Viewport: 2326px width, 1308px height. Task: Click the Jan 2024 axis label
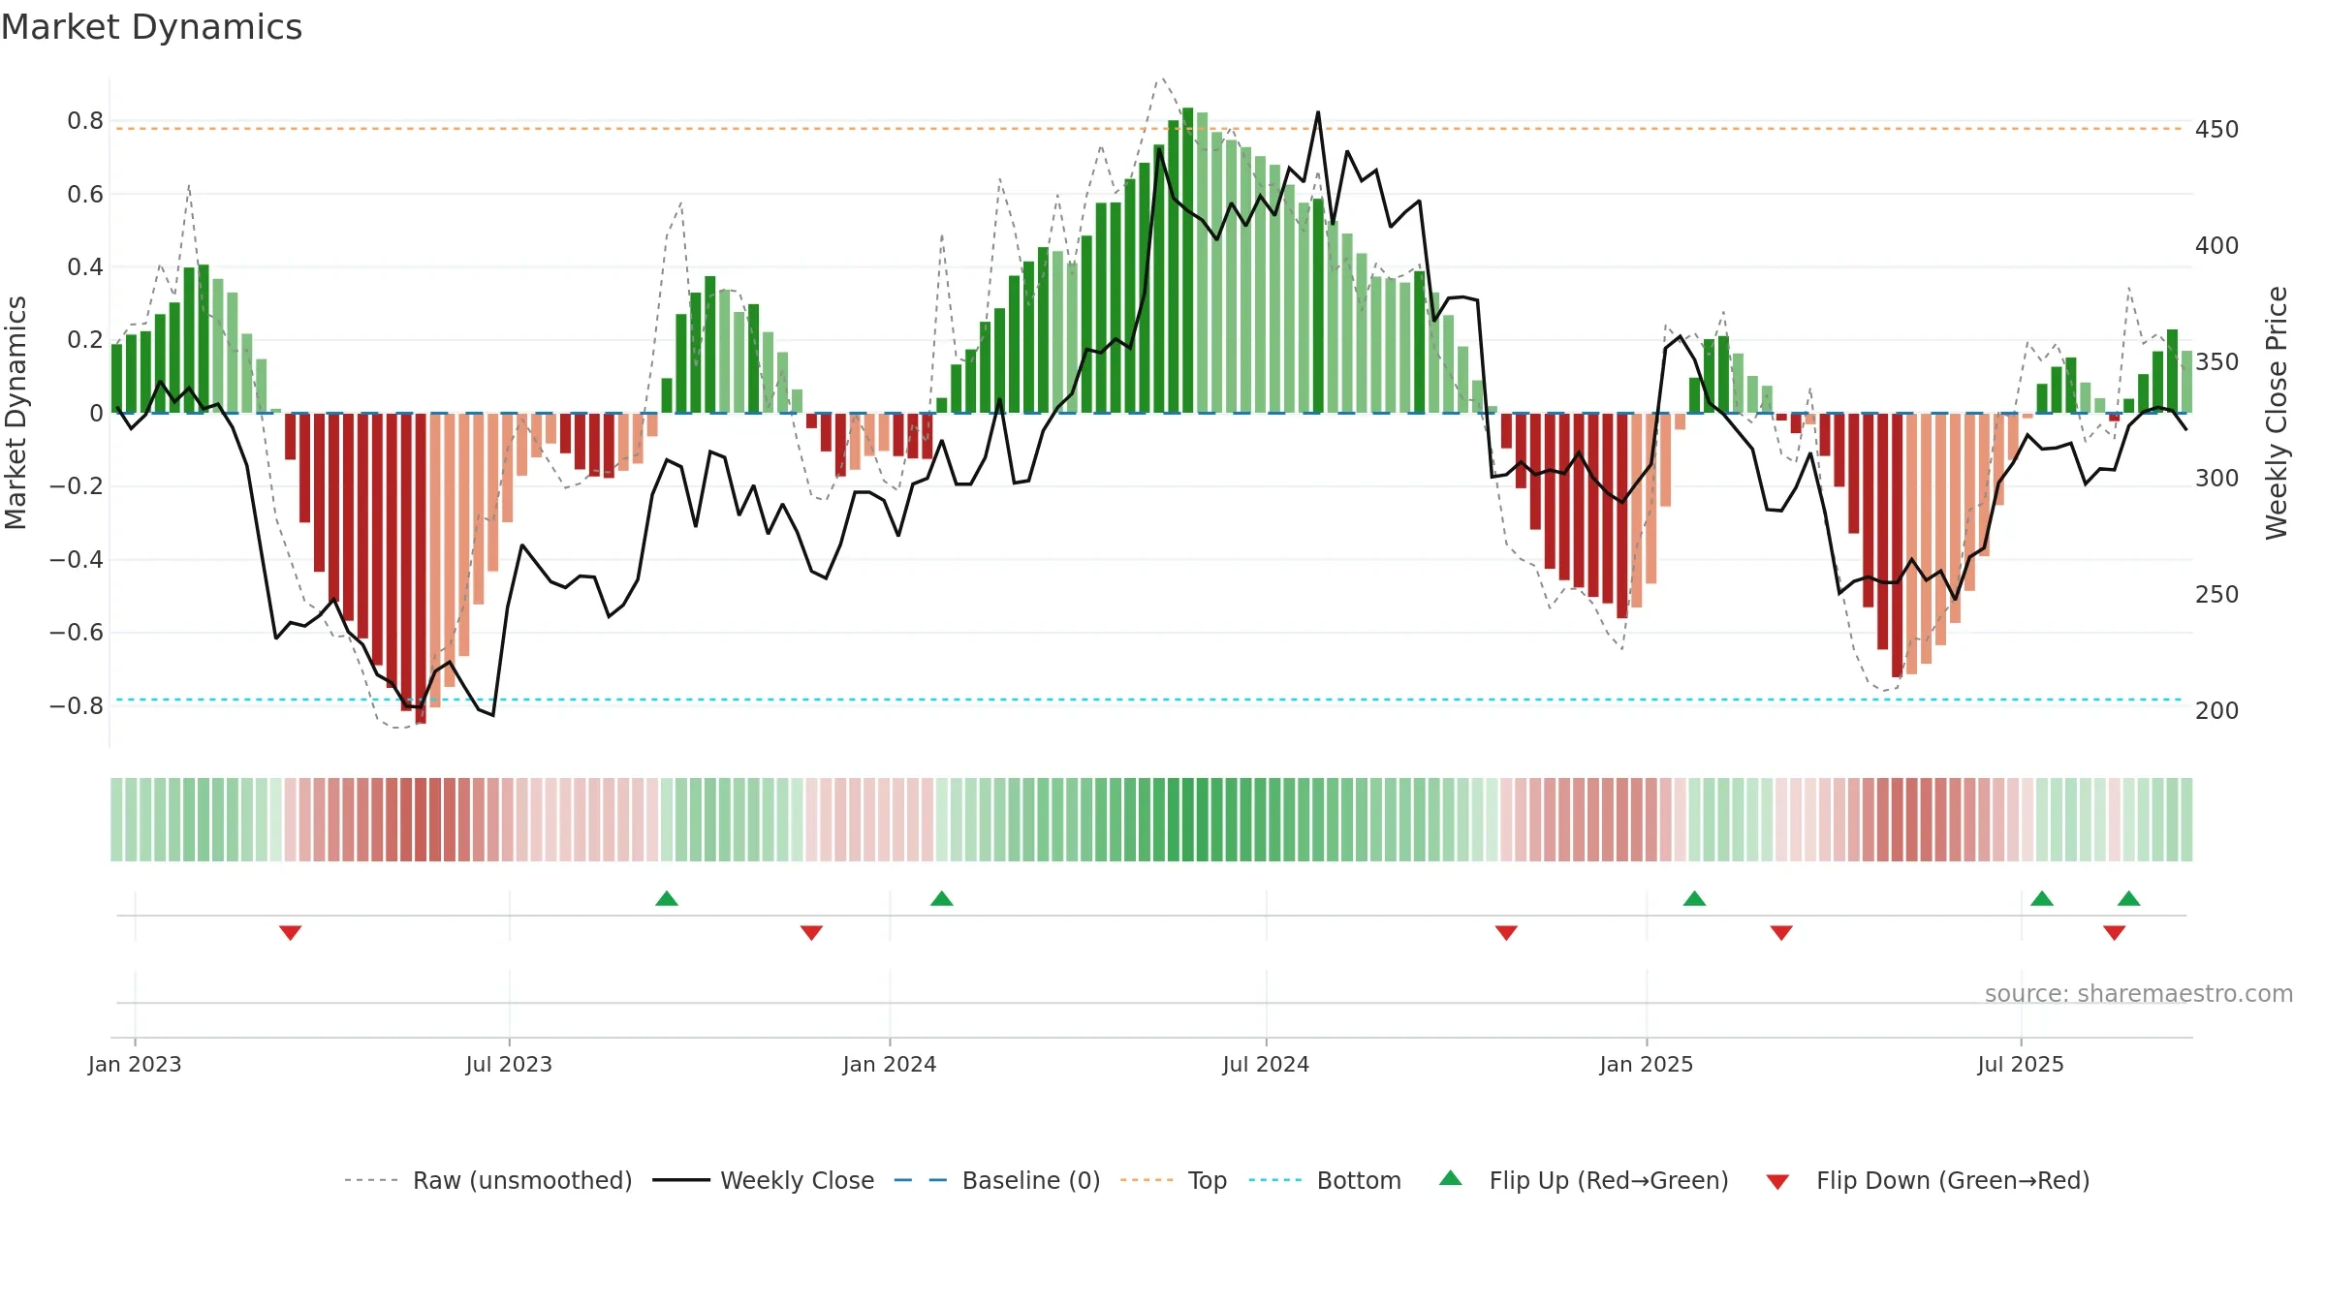pos(890,1064)
